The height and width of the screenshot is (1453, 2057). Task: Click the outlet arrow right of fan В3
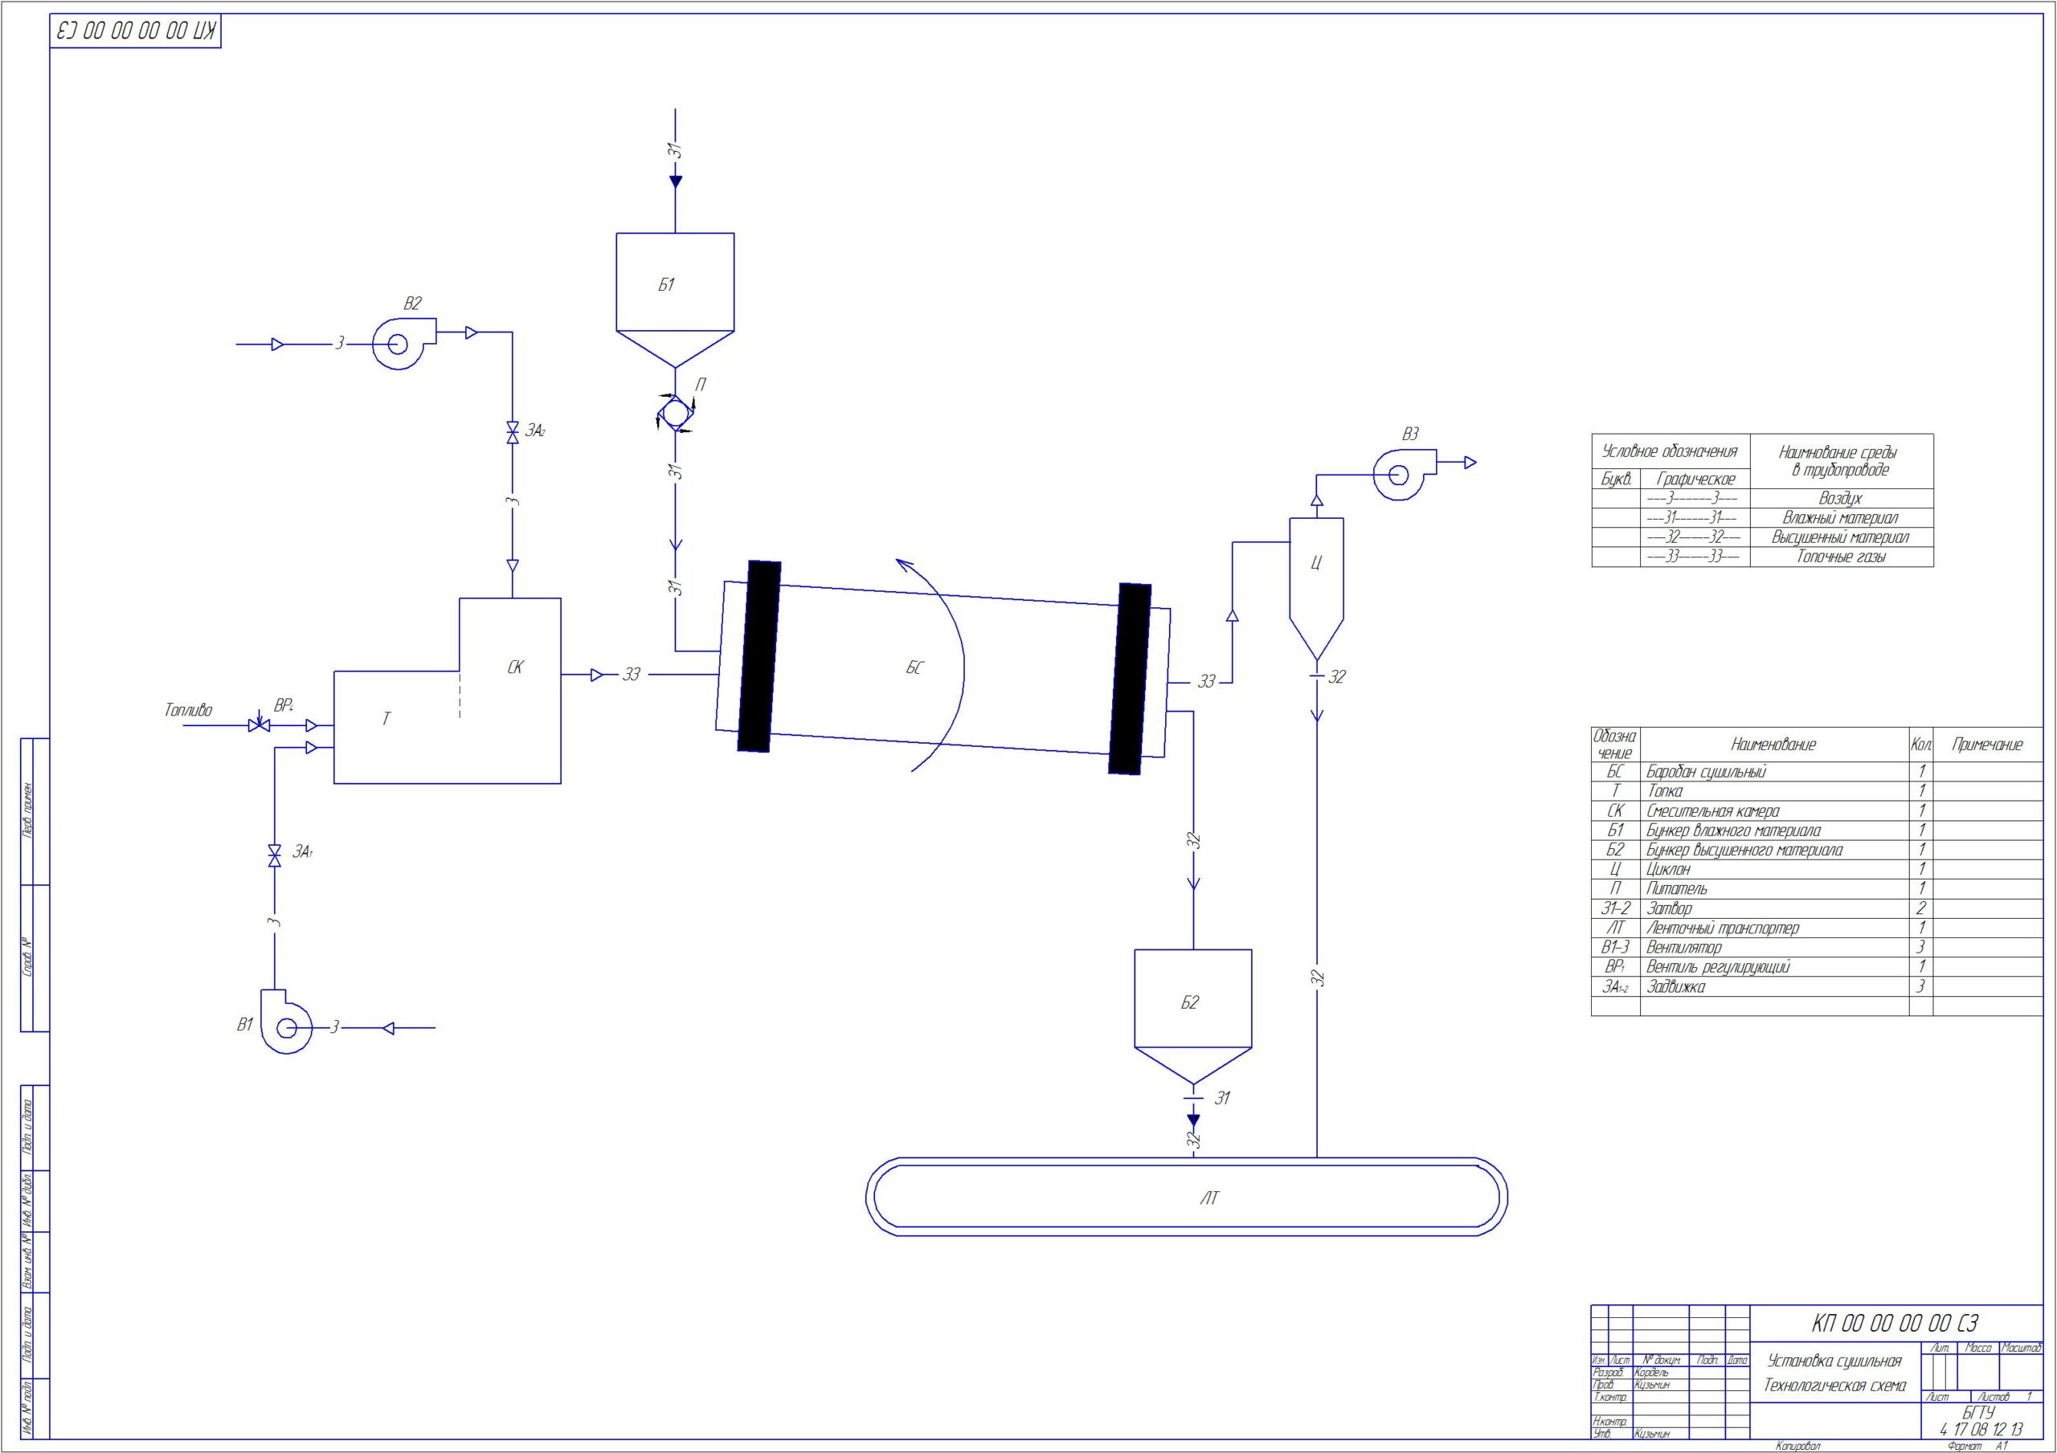pyautogui.click(x=1470, y=463)
